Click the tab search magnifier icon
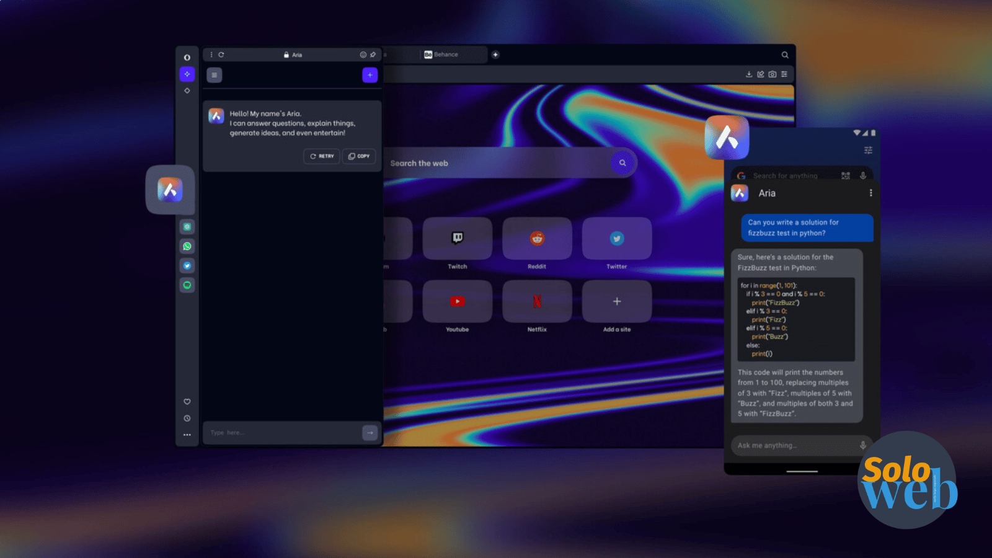Screen dimensions: 992x558 click(785, 55)
